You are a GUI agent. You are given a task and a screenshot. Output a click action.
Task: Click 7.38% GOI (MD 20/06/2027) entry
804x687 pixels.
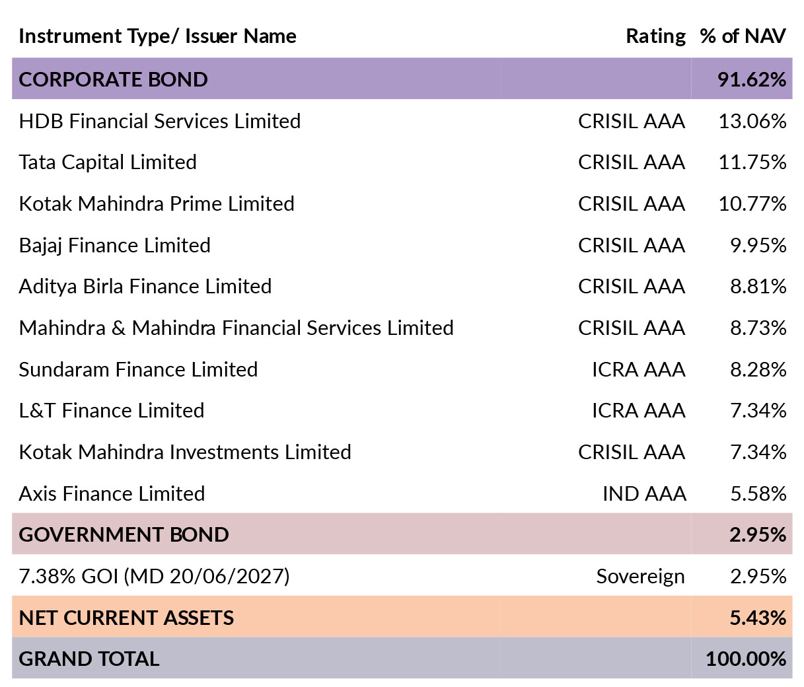pos(154,576)
